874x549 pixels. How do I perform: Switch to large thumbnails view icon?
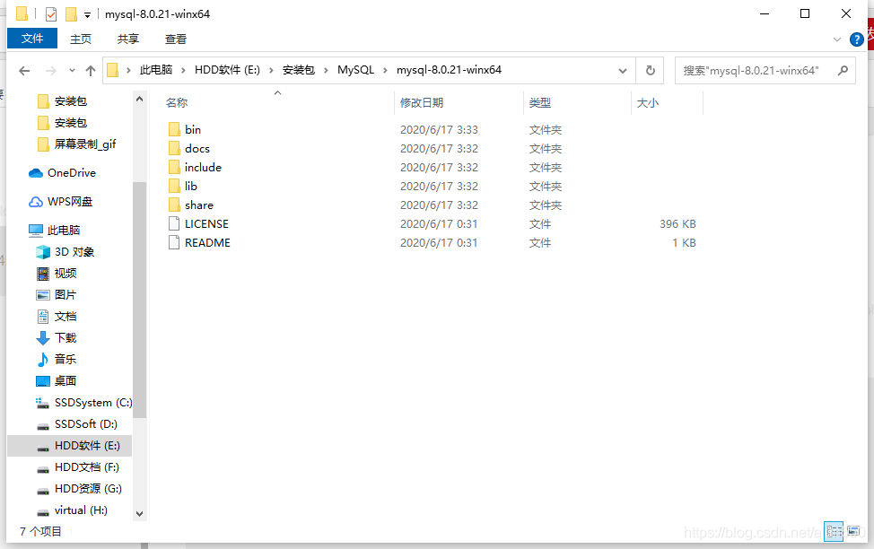point(853,531)
